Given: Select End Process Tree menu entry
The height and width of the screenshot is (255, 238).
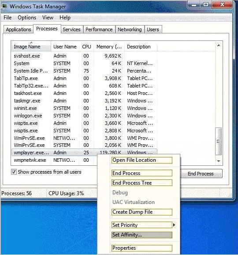Looking at the screenshot, I should tap(141, 182).
